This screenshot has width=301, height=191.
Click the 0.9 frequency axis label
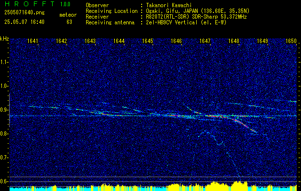point(4,110)
